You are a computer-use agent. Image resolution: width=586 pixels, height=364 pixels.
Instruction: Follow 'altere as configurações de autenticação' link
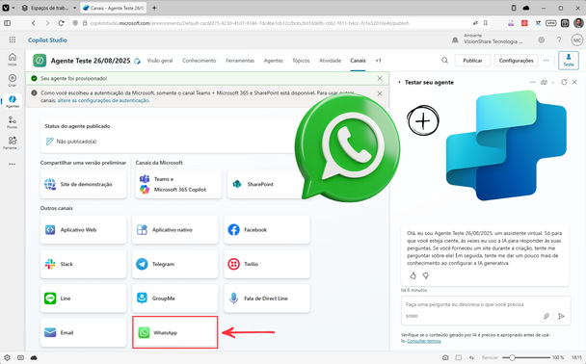(x=103, y=100)
